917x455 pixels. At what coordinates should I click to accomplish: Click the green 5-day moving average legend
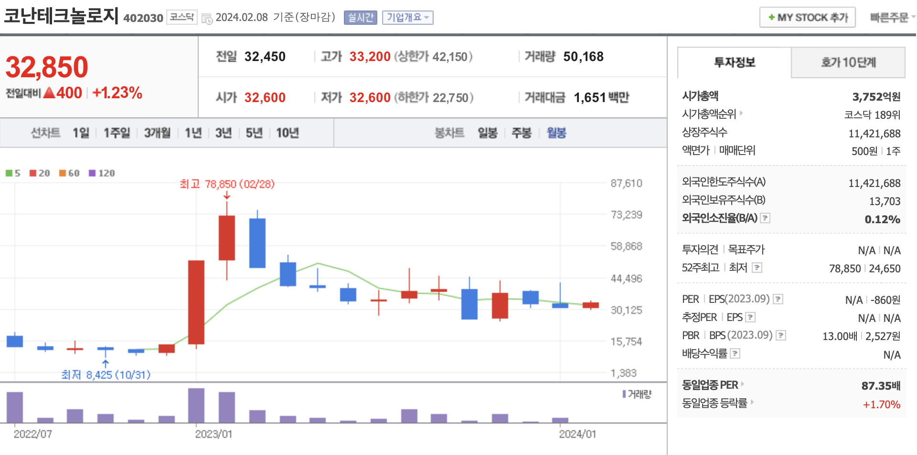pyautogui.click(x=13, y=173)
